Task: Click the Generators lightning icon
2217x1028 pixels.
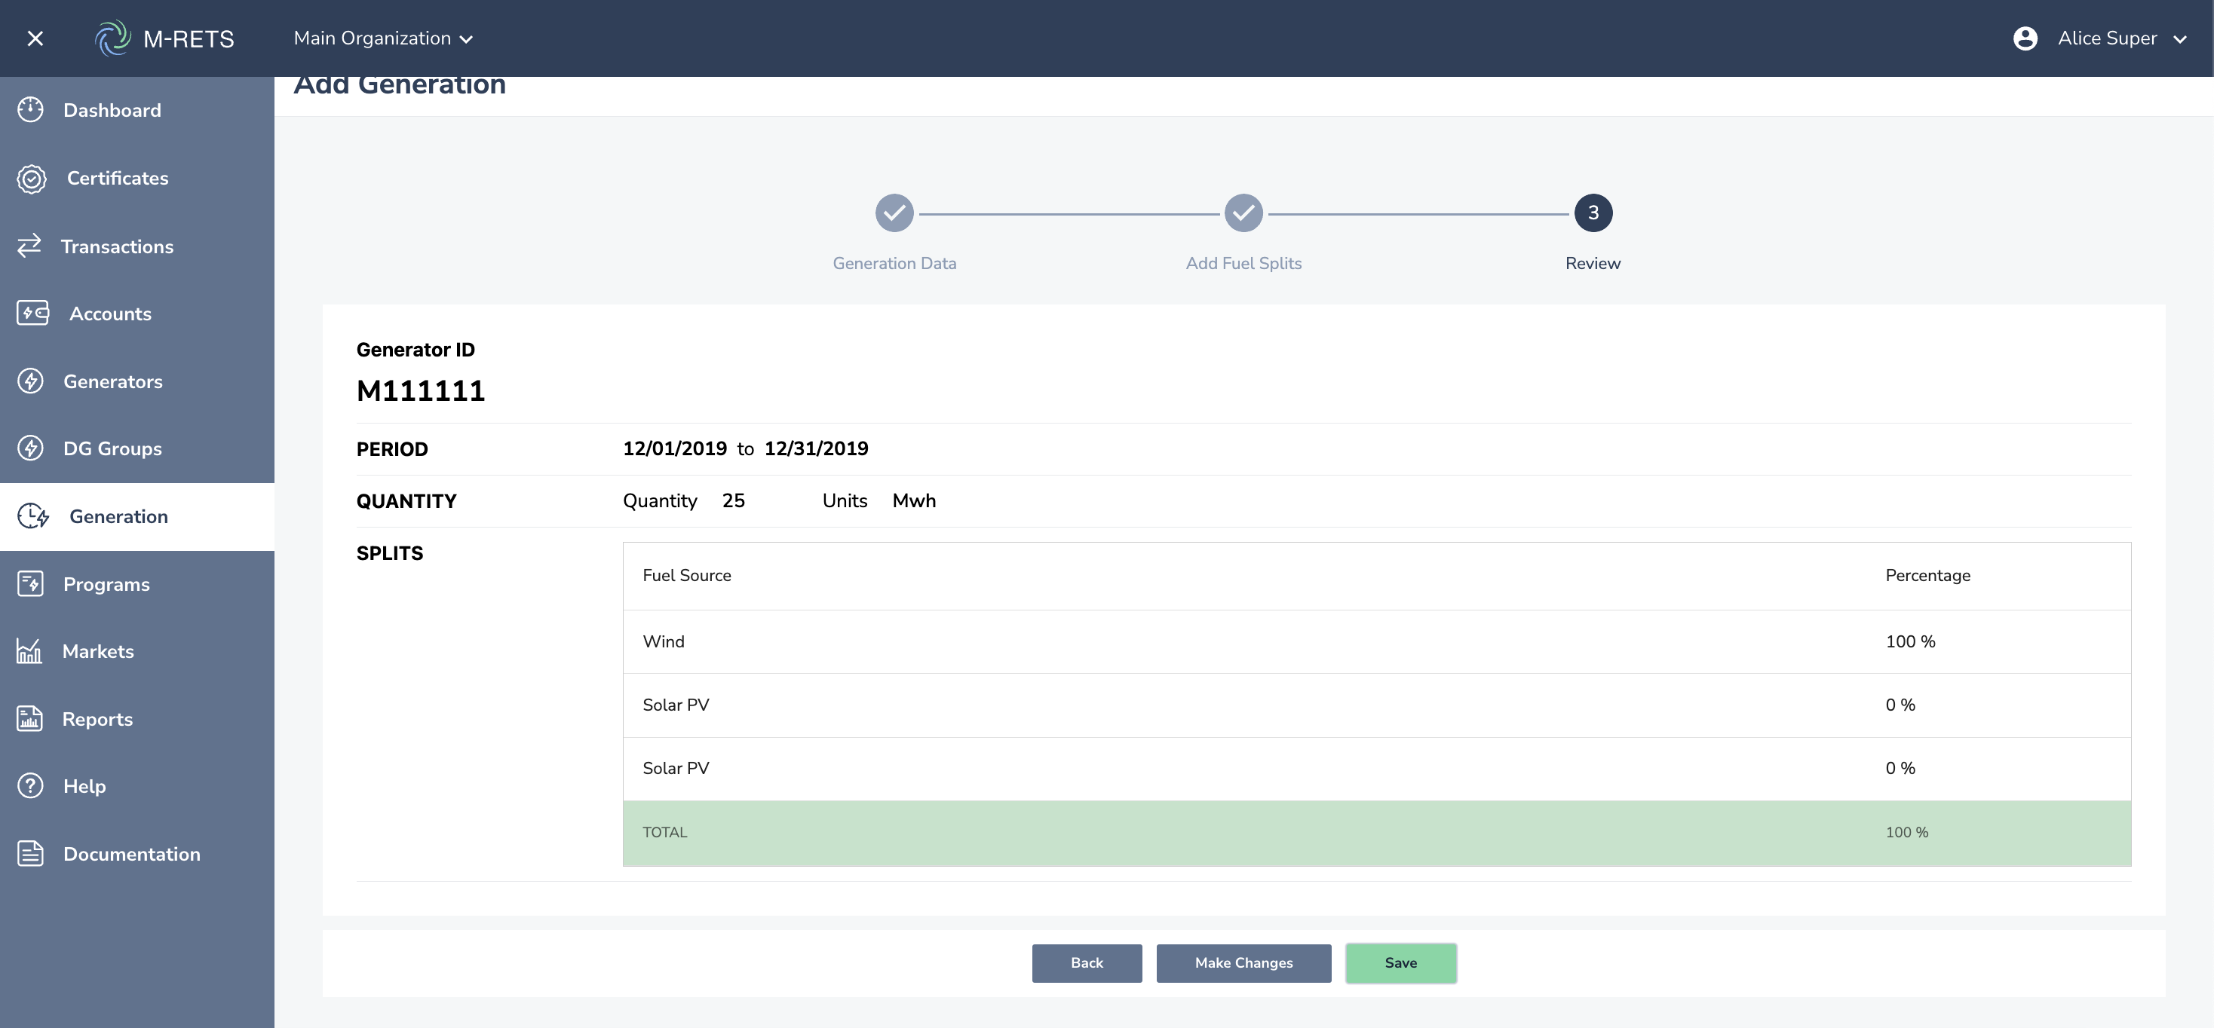Action: tap(30, 381)
